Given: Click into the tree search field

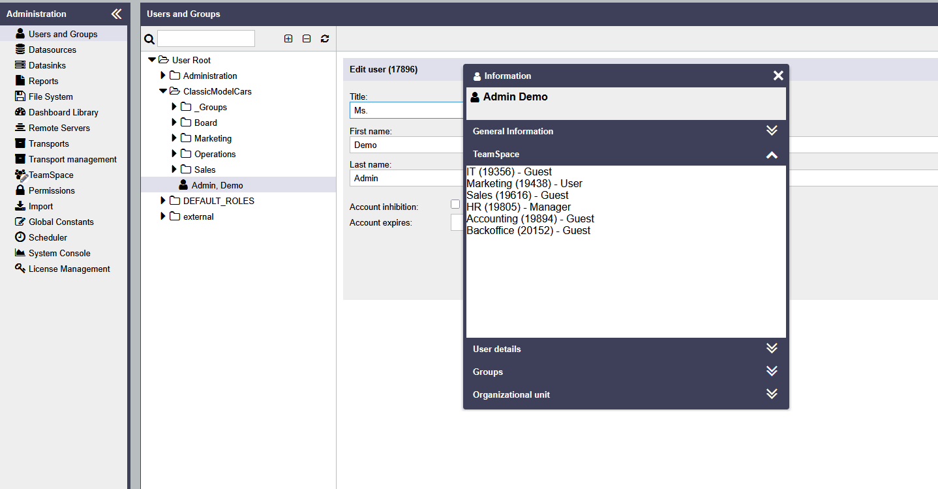Looking at the screenshot, I should 206,38.
